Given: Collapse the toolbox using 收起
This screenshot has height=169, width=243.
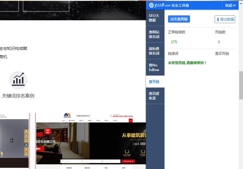Looking at the screenshot, I should pos(230,5).
